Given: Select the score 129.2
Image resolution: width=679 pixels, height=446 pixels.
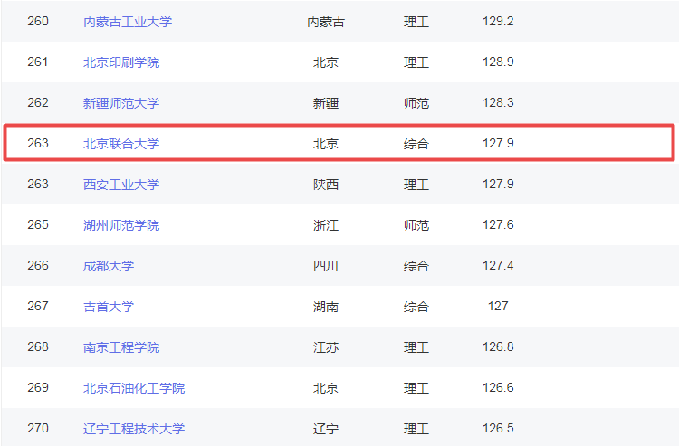Looking at the screenshot, I should (498, 21).
